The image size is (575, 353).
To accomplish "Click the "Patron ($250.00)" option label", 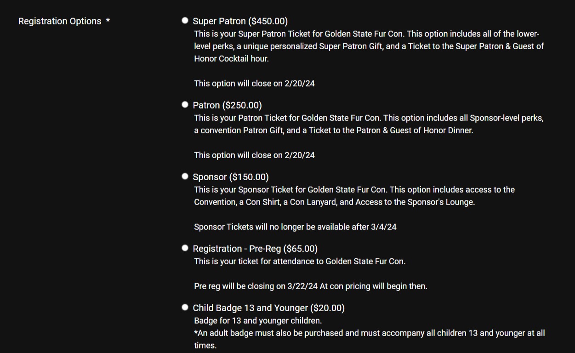I will pos(227,106).
